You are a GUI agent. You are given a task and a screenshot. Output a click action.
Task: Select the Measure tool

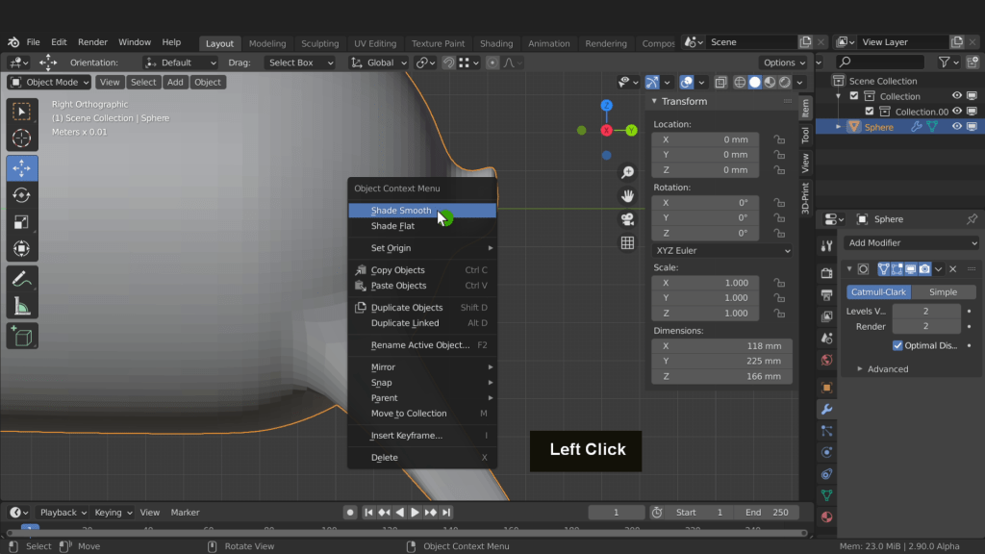click(x=22, y=306)
